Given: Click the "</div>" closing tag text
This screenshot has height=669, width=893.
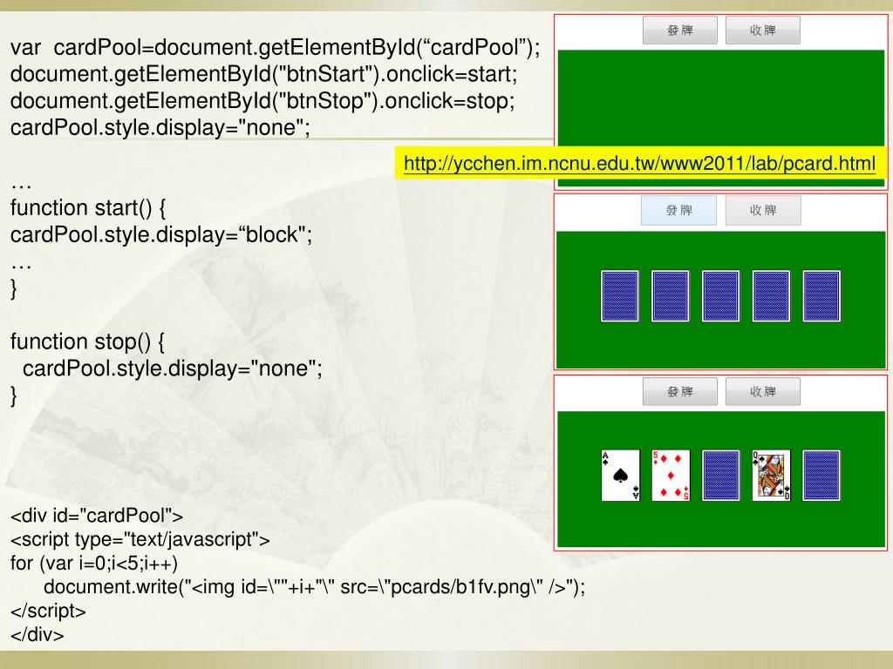Looking at the screenshot, I should point(37,634).
